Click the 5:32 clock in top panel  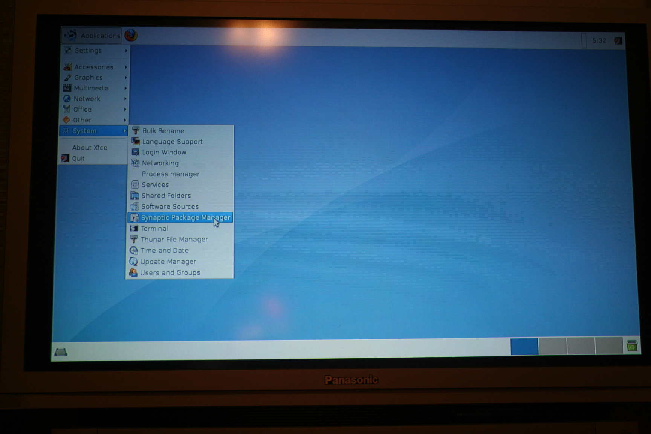pyautogui.click(x=599, y=40)
